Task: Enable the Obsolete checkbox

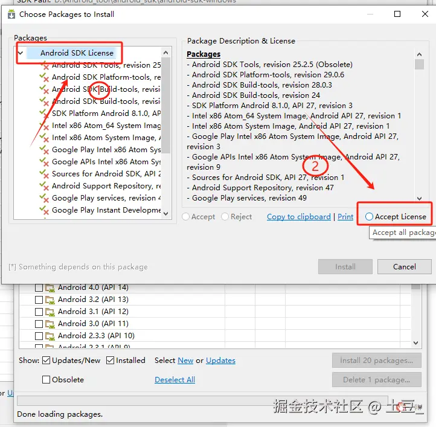Action: click(46, 379)
